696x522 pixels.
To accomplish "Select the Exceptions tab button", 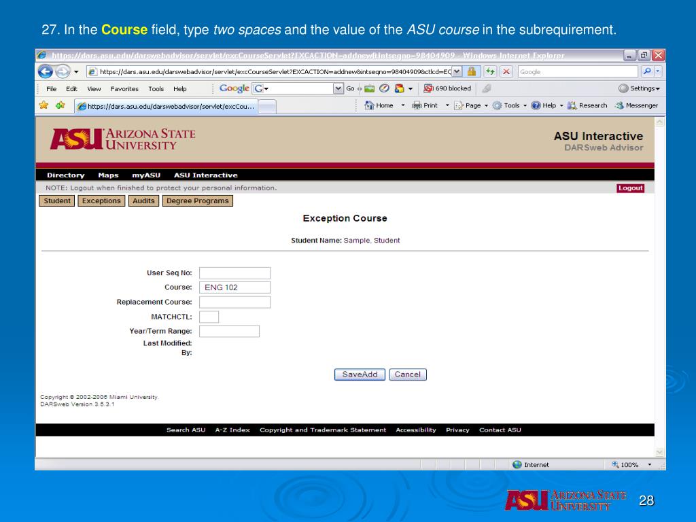I will (101, 201).
